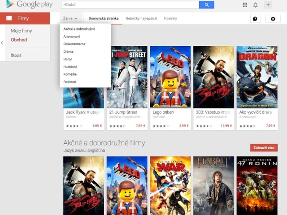Image resolution: width=287 pixels, height=215 pixels.
Task: Focus the Hľadať search field
Action: coord(130,5)
